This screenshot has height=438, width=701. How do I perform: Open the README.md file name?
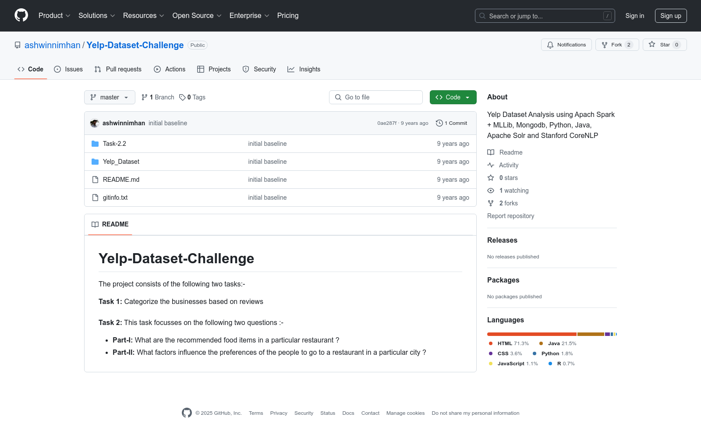click(x=121, y=180)
